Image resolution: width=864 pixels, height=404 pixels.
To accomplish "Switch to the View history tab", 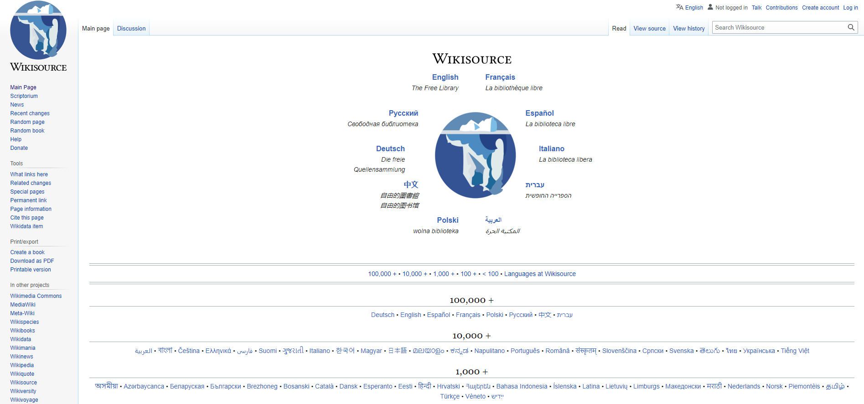I will click(688, 28).
